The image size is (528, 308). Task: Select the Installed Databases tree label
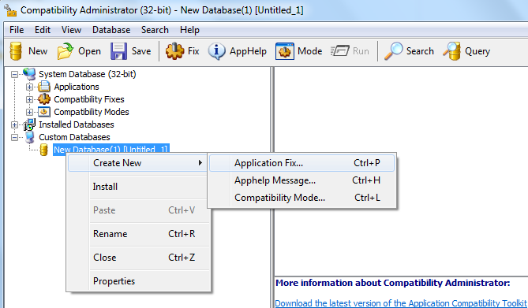76,124
